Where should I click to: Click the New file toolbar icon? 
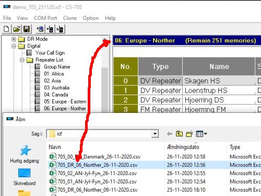click(6, 29)
